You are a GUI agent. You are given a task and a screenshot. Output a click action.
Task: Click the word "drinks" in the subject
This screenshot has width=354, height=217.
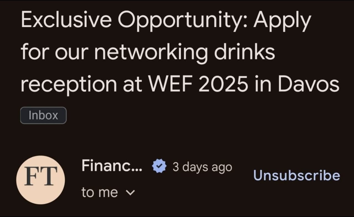[244, 52]
